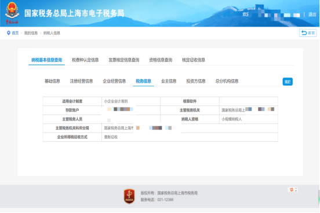
Task: Switch to 投资方信息 sub-tab
Action: coord(196,81)
